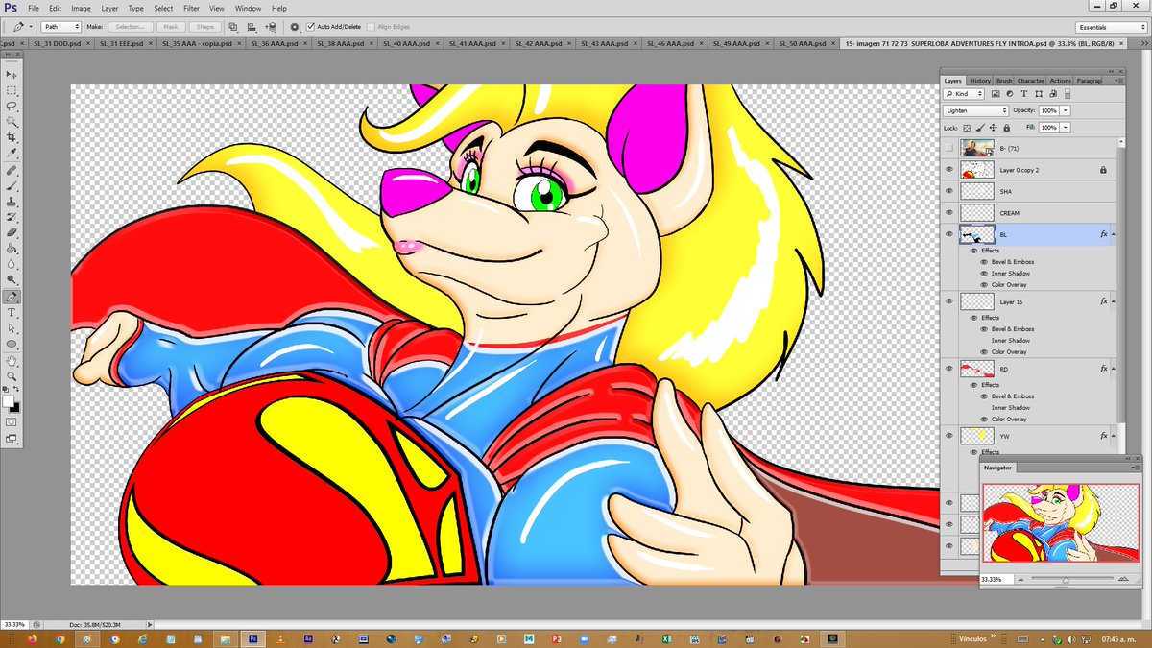Open the Pen options gear menu
Image resolution: width=1152 pixels, height=648 pixels.
tap(294, 27)
